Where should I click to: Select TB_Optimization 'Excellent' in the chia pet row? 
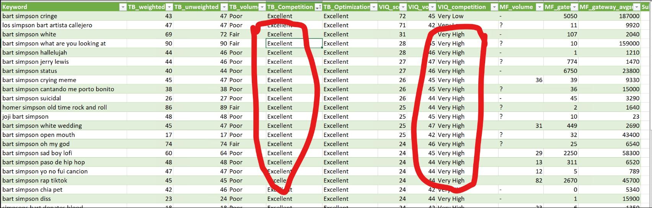pos(350,190)
